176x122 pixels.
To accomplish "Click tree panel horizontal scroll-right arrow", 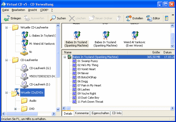I will 54,114.
